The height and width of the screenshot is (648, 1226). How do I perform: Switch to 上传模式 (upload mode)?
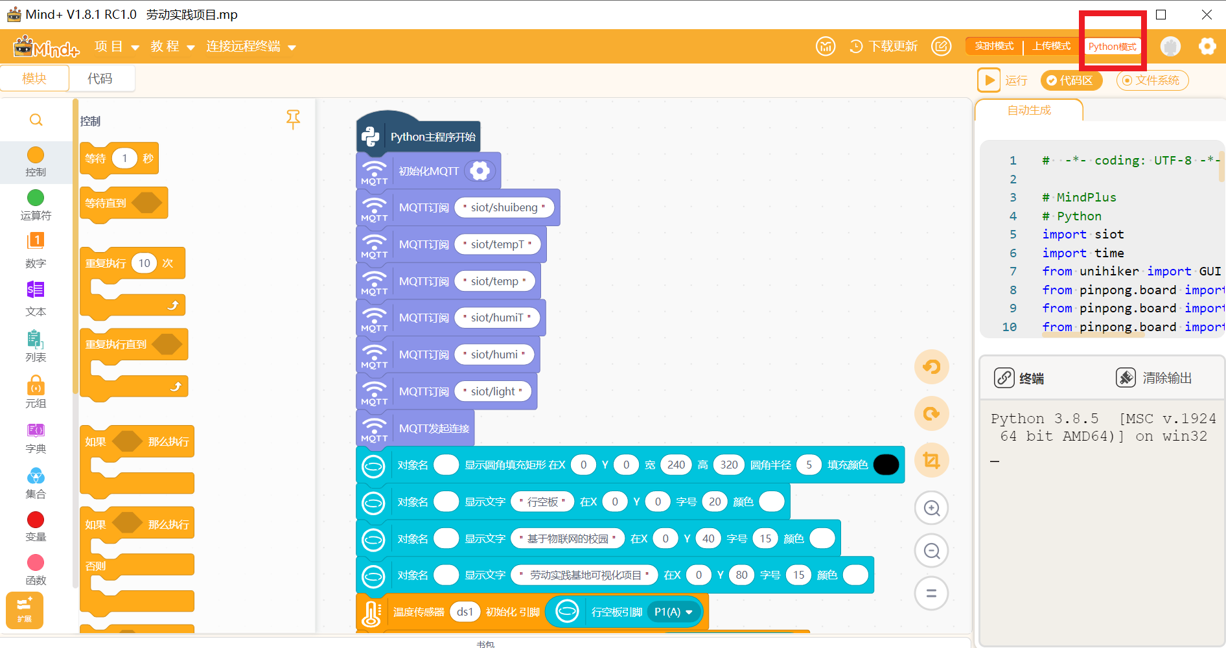point(1051,47)
